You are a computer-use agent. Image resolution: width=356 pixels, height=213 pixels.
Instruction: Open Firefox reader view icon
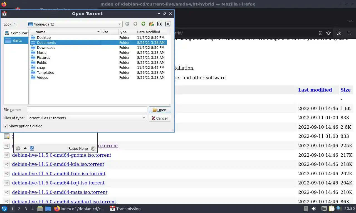pos(320,33)
